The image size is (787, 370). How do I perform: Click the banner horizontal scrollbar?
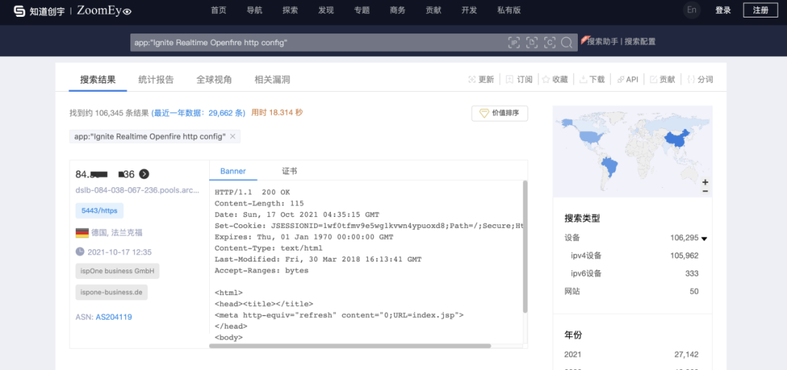tap(350, 346)
